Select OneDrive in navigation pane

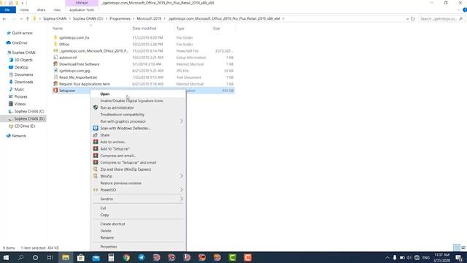[20, 43]
